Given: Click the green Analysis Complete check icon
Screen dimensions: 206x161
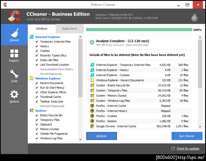Looking at the screenshot, I should pyautogui.click(x=92, y=42).
